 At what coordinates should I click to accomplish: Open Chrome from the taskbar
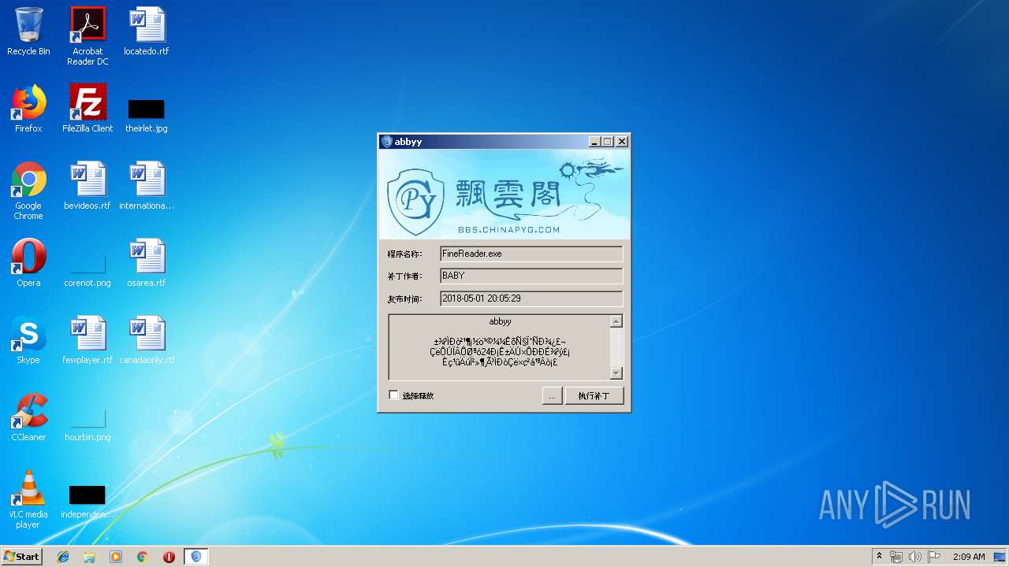click(x=143, y=557)
